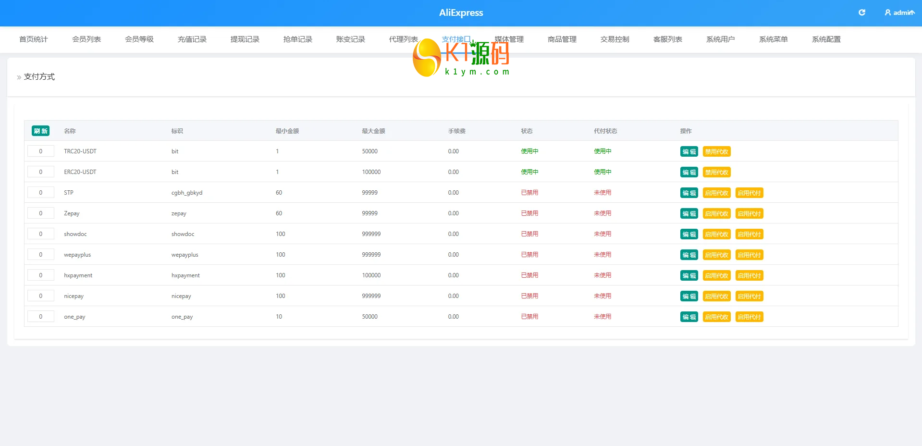Click 未使用 payout status in one_pay row
Viewport: 922px width, 446px height.
[x=602, y=317]
